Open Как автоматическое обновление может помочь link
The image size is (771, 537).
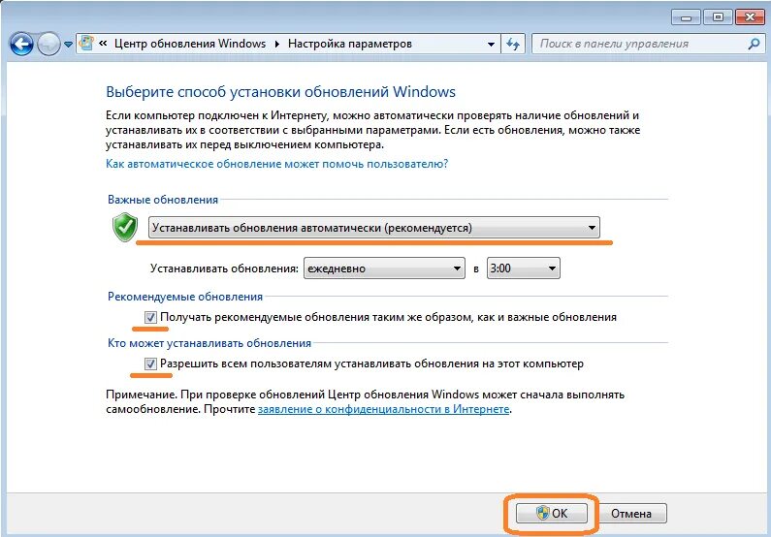[x=276, y=164]
